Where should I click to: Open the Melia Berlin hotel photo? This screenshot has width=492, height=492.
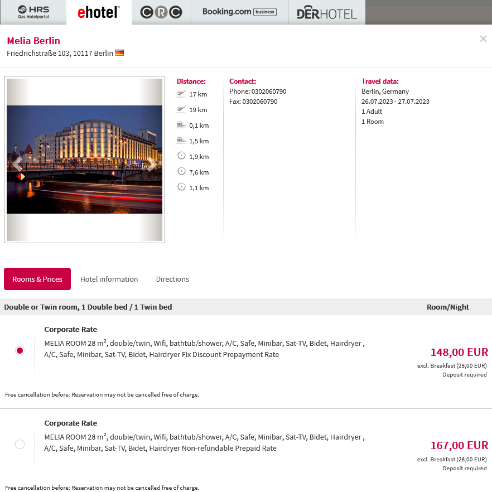pos(84,160)
